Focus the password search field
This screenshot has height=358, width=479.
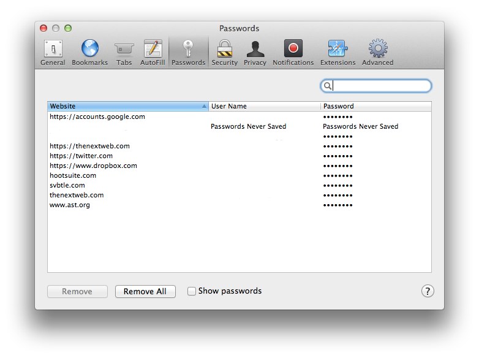pos(376,86)
